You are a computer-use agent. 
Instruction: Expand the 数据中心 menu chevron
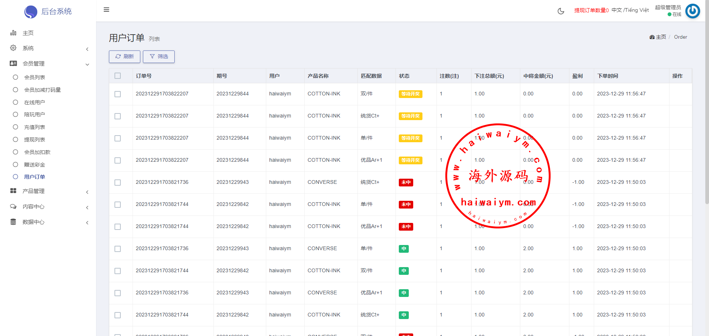tap(87, 223)
